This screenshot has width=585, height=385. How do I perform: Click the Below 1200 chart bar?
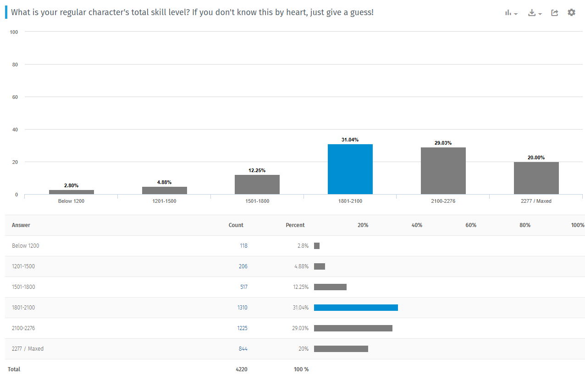pos(72,192)
